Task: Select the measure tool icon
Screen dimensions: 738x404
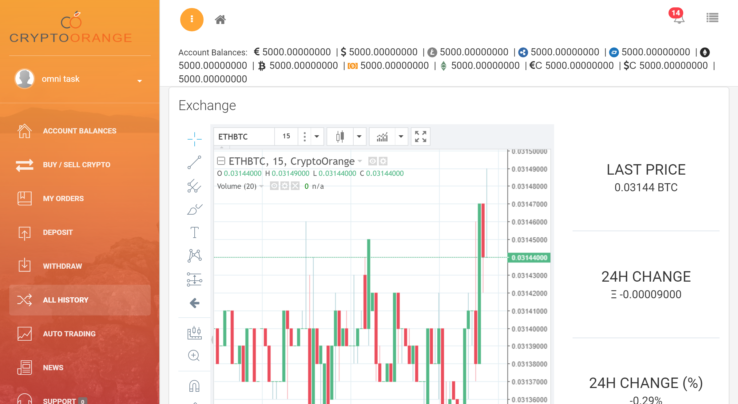Action: pyautogui.click(x=194, y=333)
